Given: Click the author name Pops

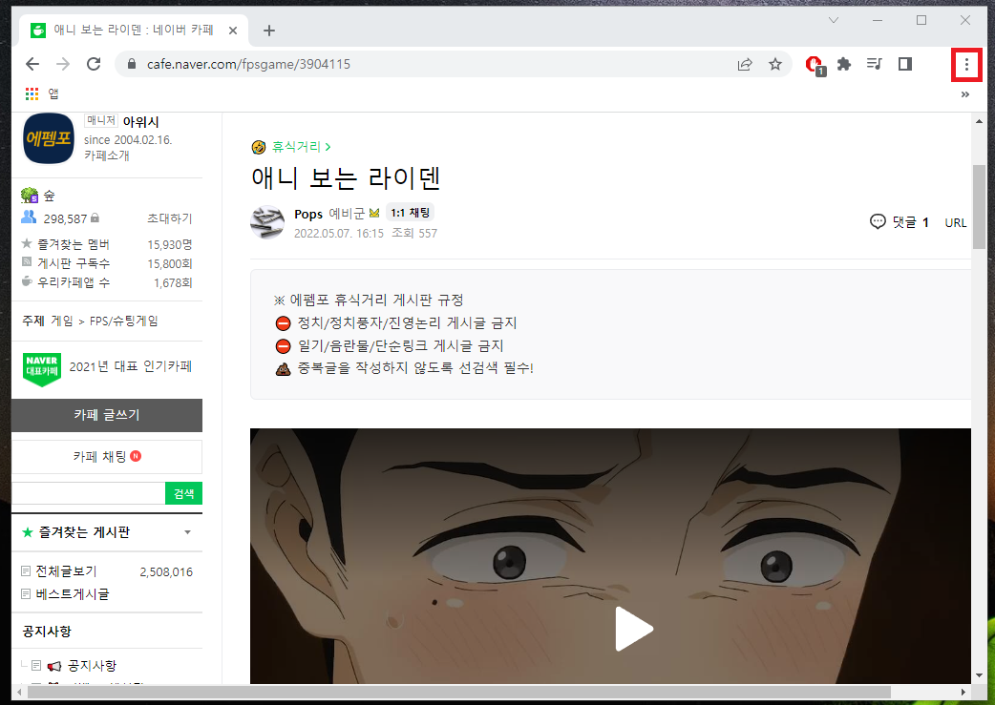Looking at the screenshot, I should 308,214.
